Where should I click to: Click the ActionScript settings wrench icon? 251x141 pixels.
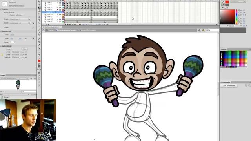click(33, 23)
